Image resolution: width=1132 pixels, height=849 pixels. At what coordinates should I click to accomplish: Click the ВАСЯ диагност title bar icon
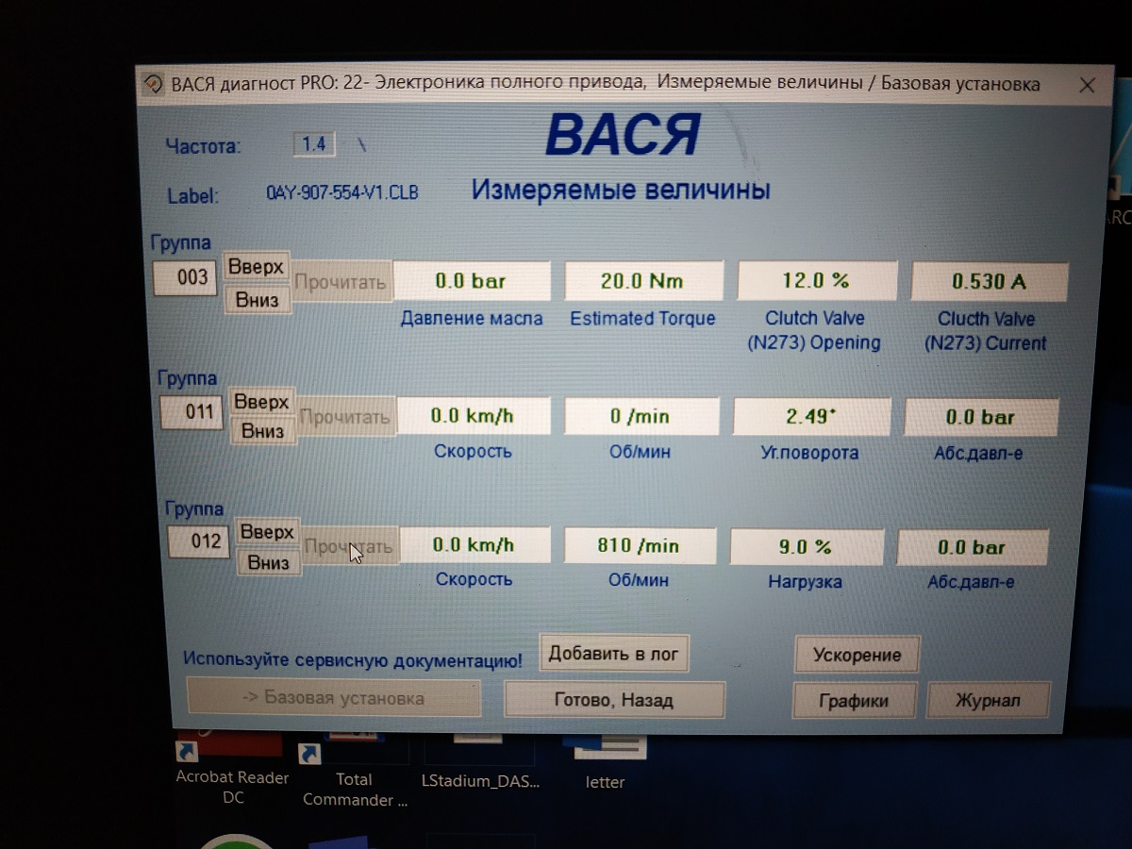(x=153, y=83)
